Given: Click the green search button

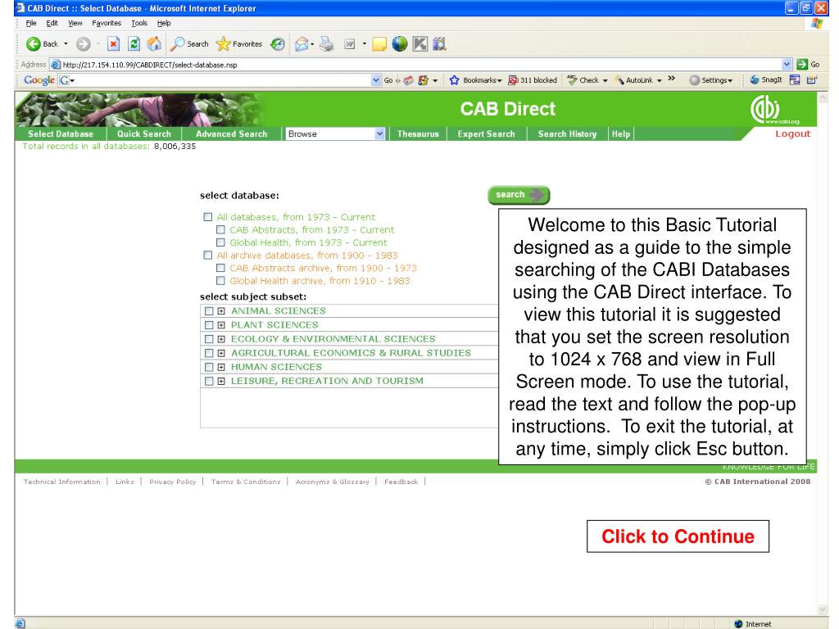Looking at the screenshot, I should click(x=519, y=195).
